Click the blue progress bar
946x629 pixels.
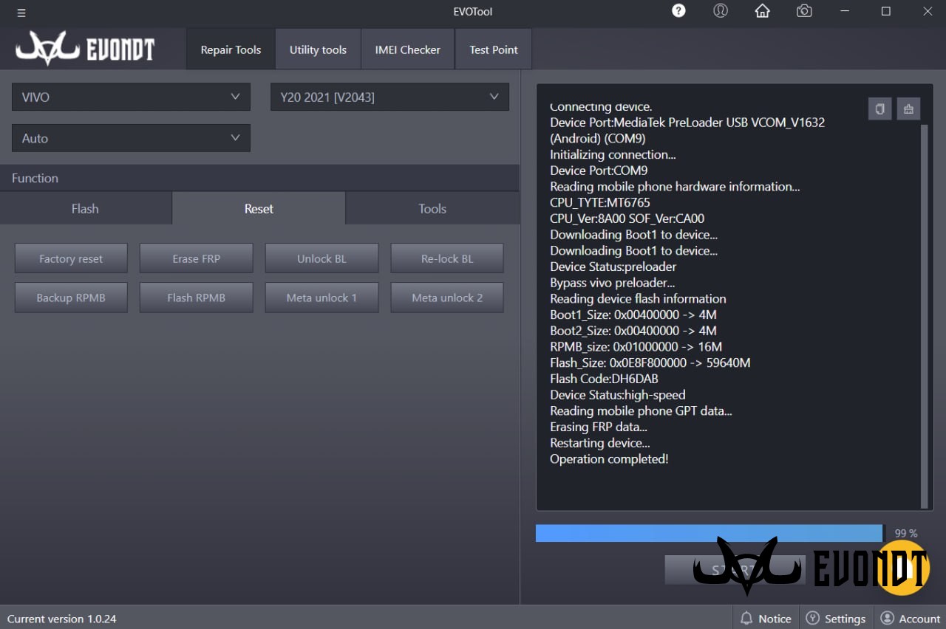click(x=709, y=533)
